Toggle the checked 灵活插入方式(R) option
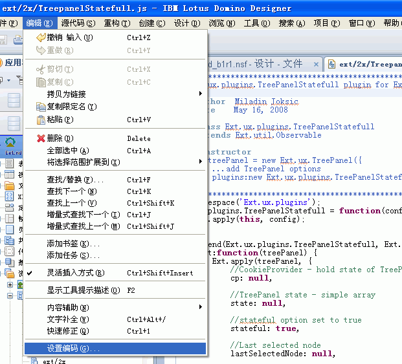The image size is (402, 364). click(115, 273)
